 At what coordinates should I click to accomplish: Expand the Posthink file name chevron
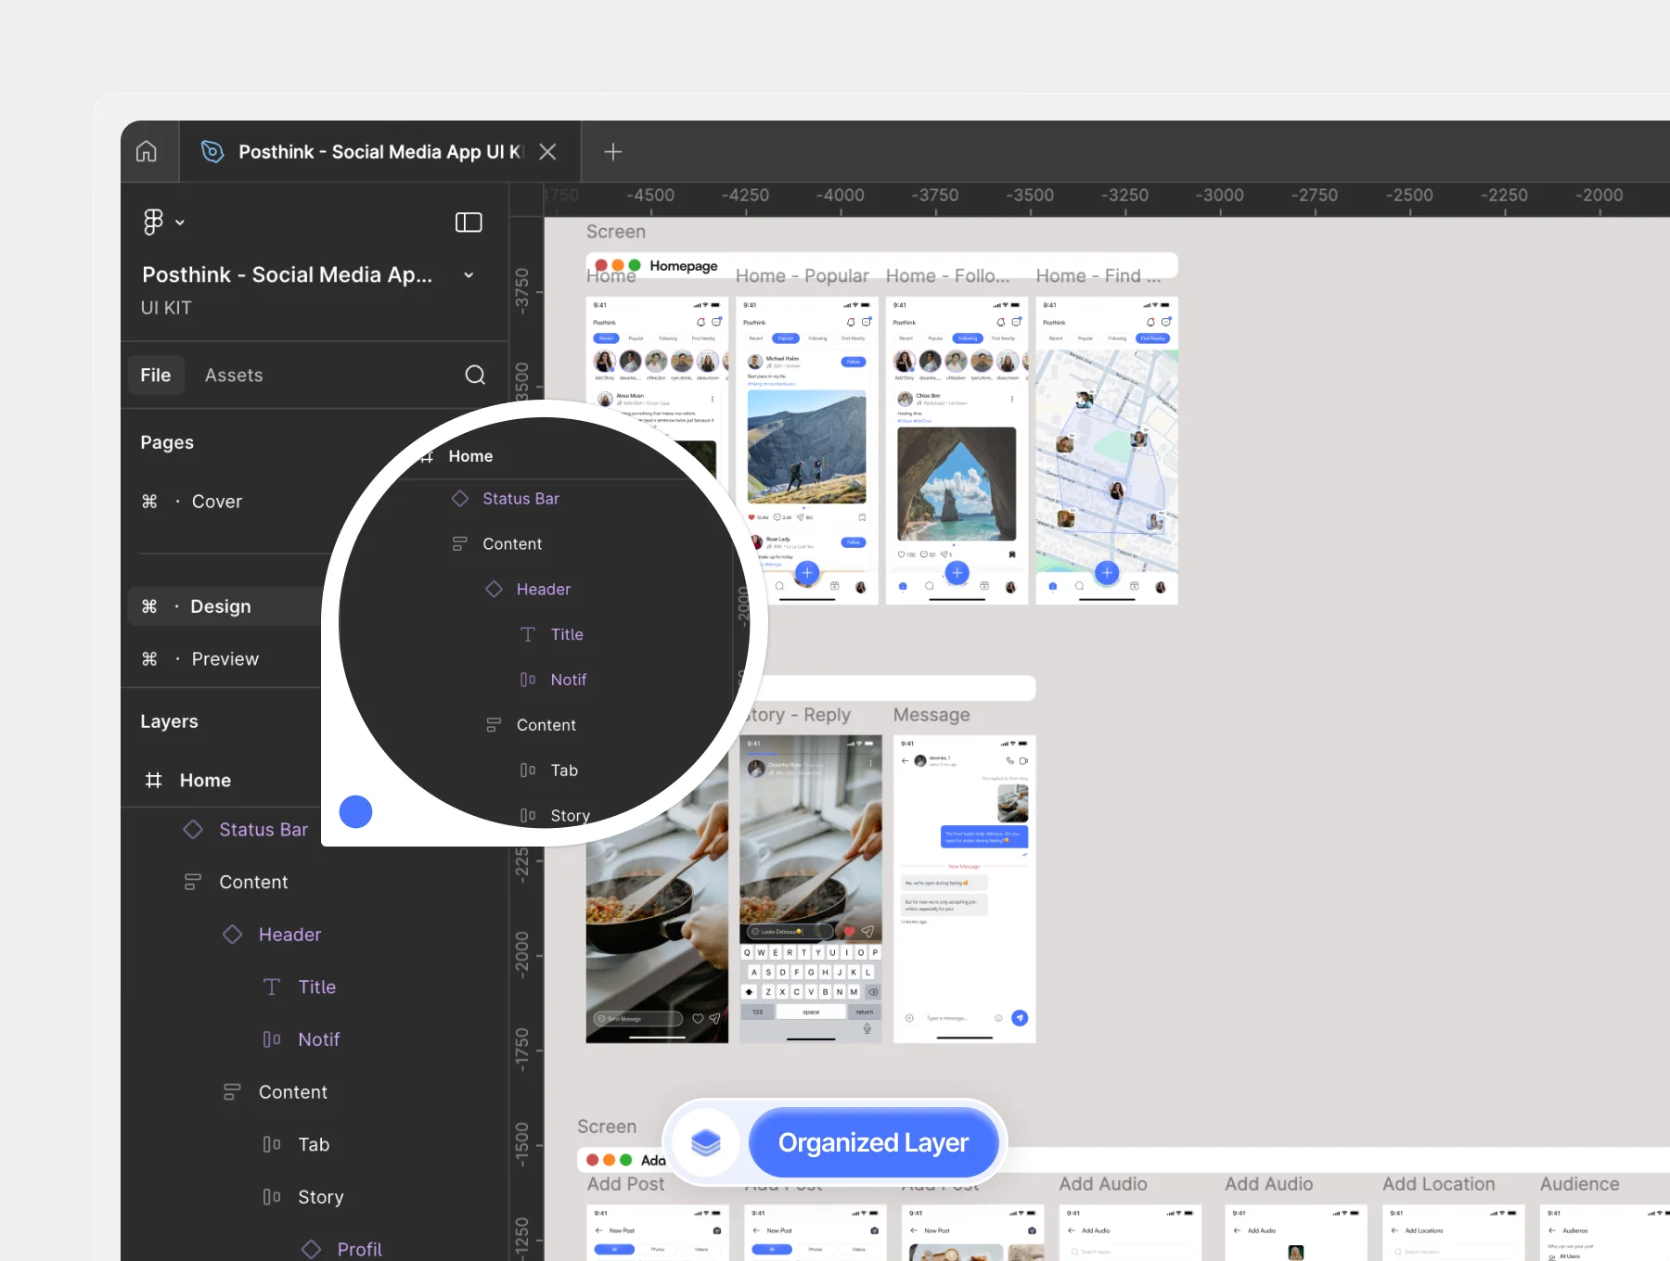coord(469,274)
